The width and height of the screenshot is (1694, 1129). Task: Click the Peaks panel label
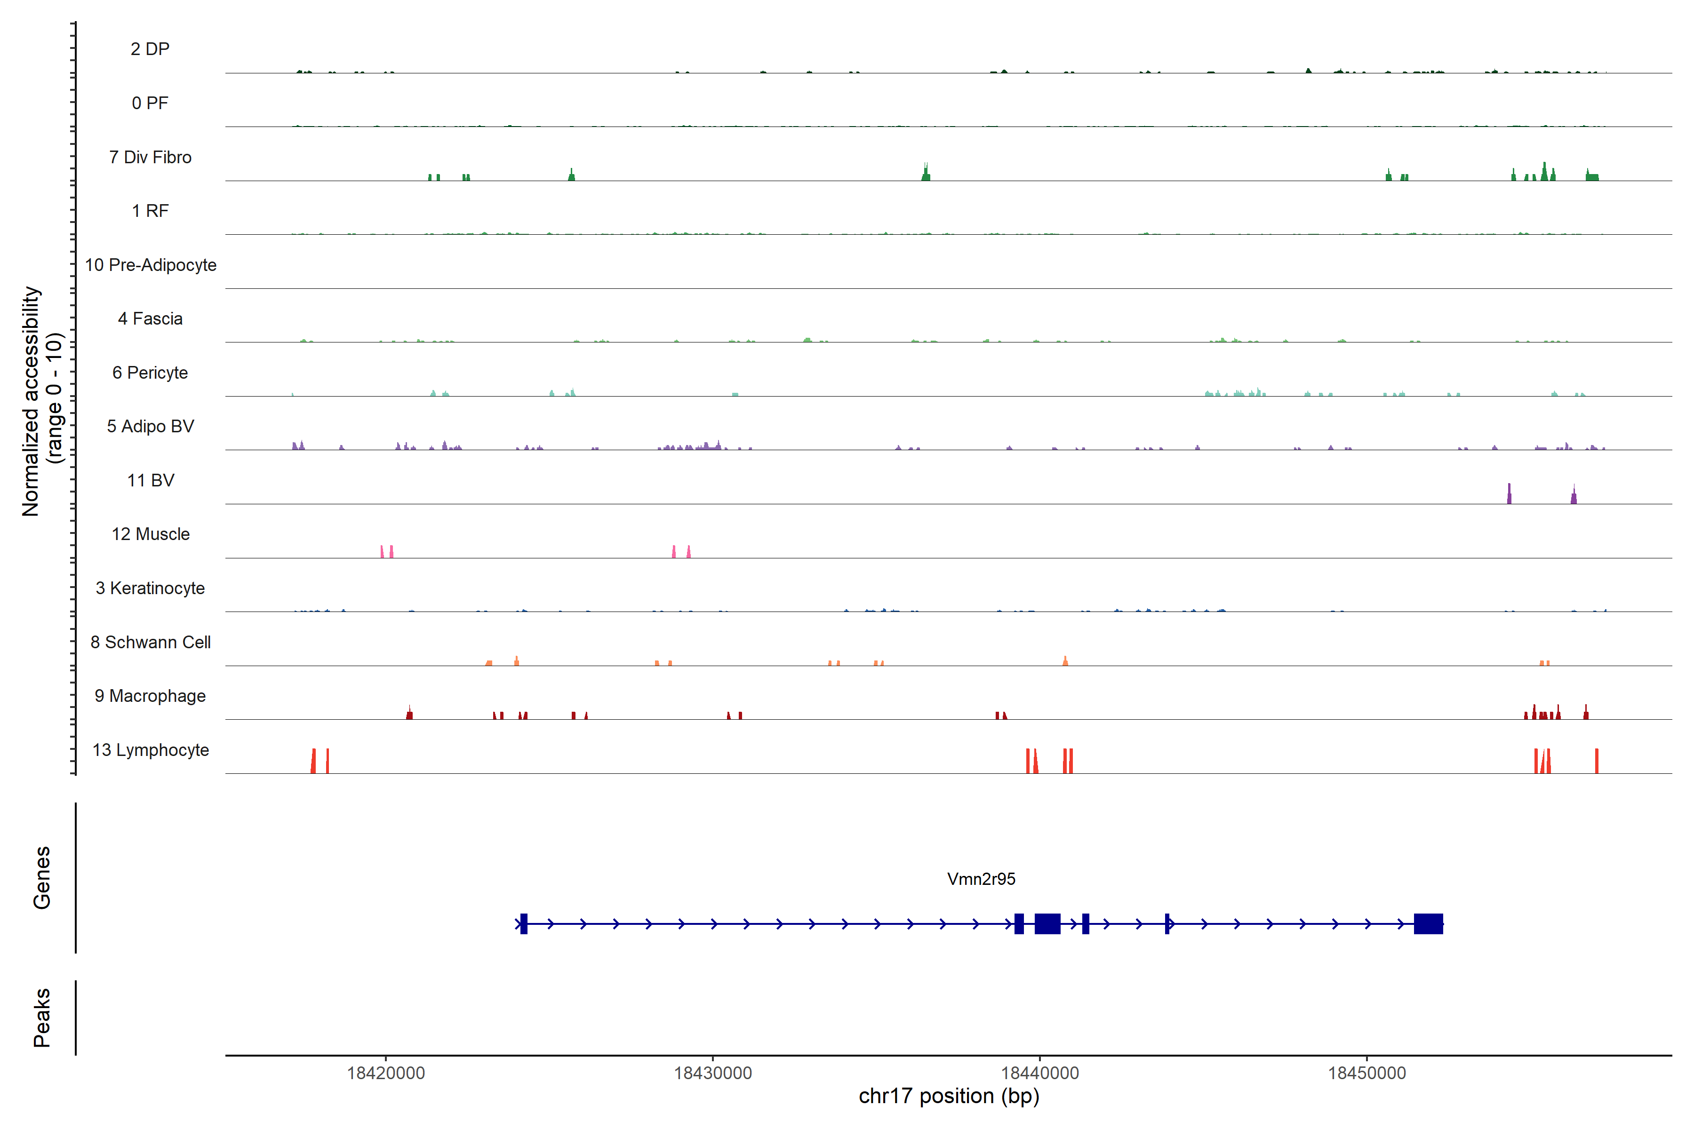tap(42, 1017)
